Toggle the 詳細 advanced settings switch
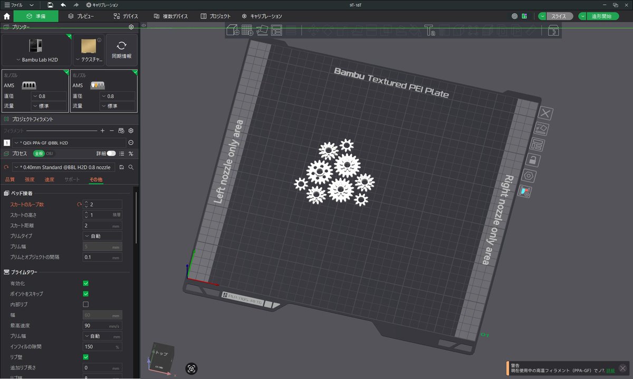Image resolution: width=633 pixels, height=379 pixels. 111,154
